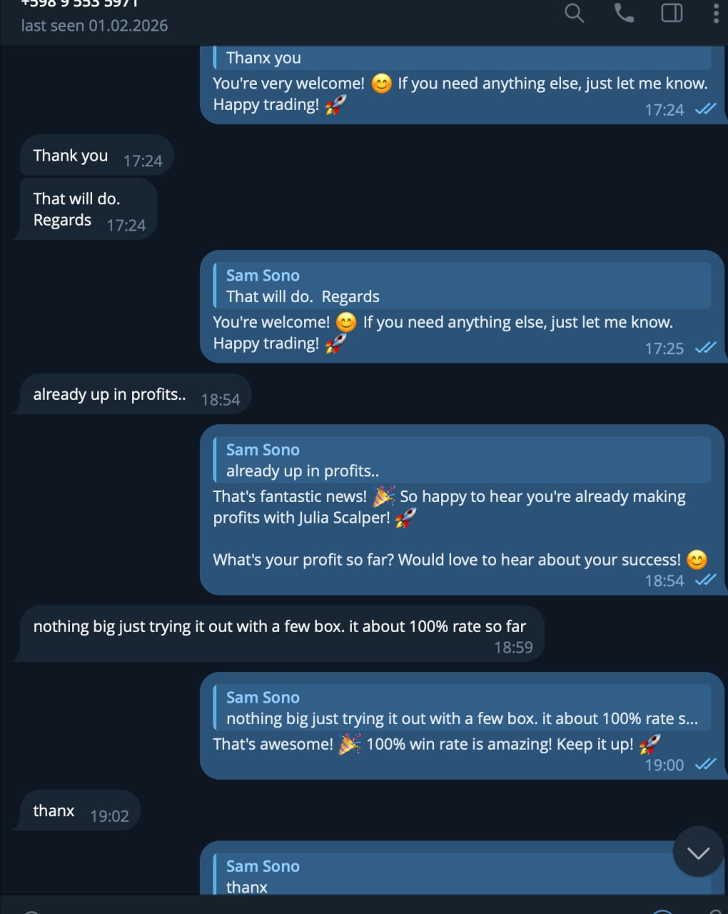Toggle the right sidebar panel
The image size is (728, 914).
(x=672, y=13)
